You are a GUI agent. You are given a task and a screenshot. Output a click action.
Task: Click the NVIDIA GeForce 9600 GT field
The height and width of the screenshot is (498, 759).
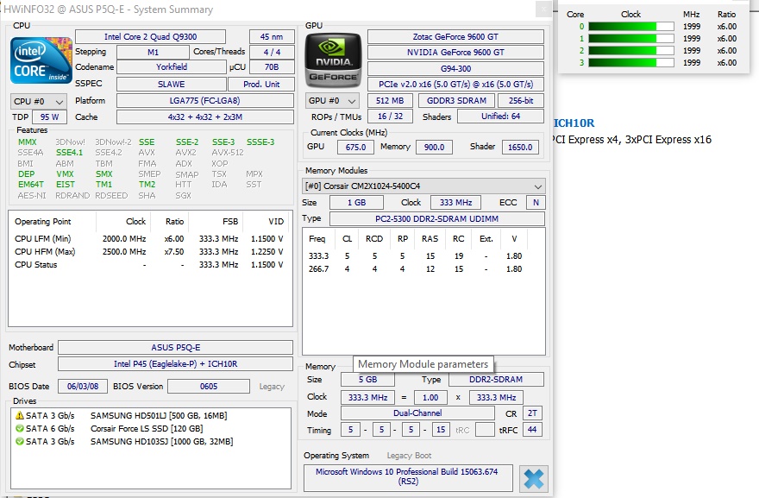(x=455, y=53)
